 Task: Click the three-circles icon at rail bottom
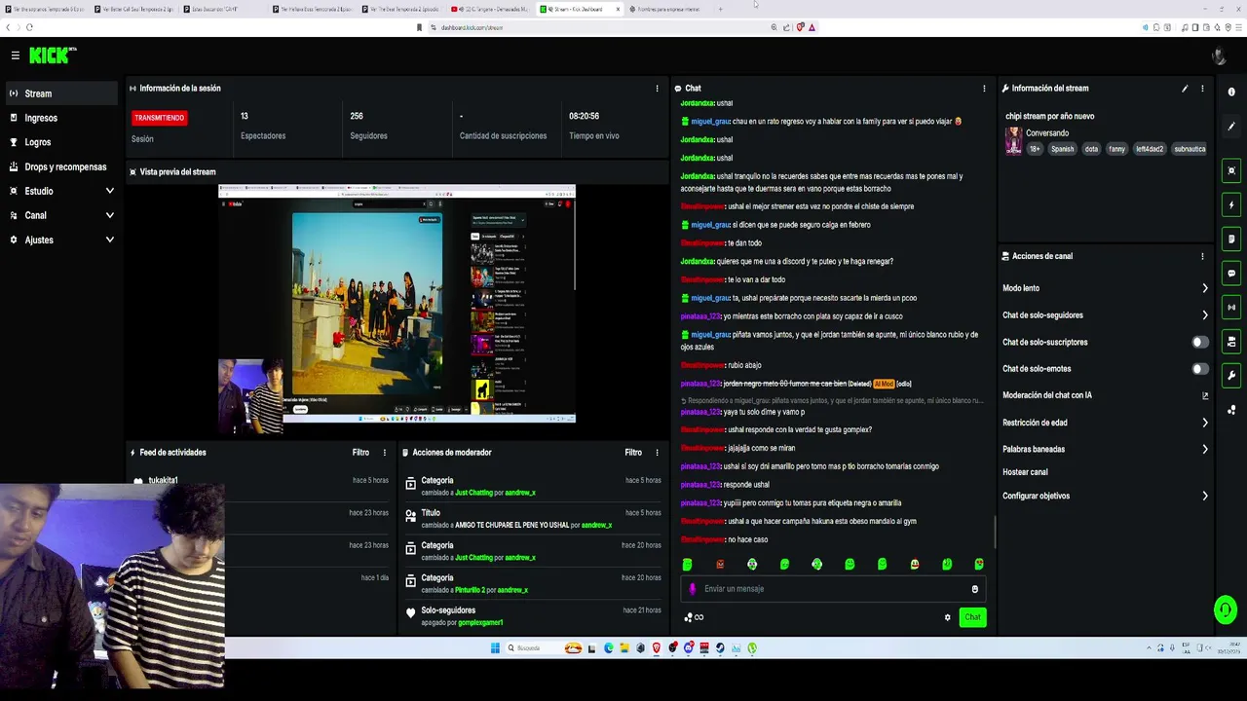click(x=1231, y=410)
